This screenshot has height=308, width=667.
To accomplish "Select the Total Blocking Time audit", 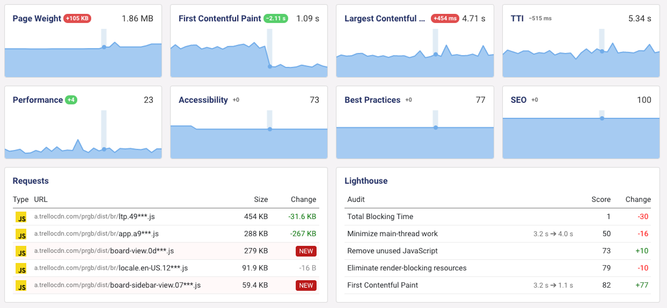I will (380, 217).
